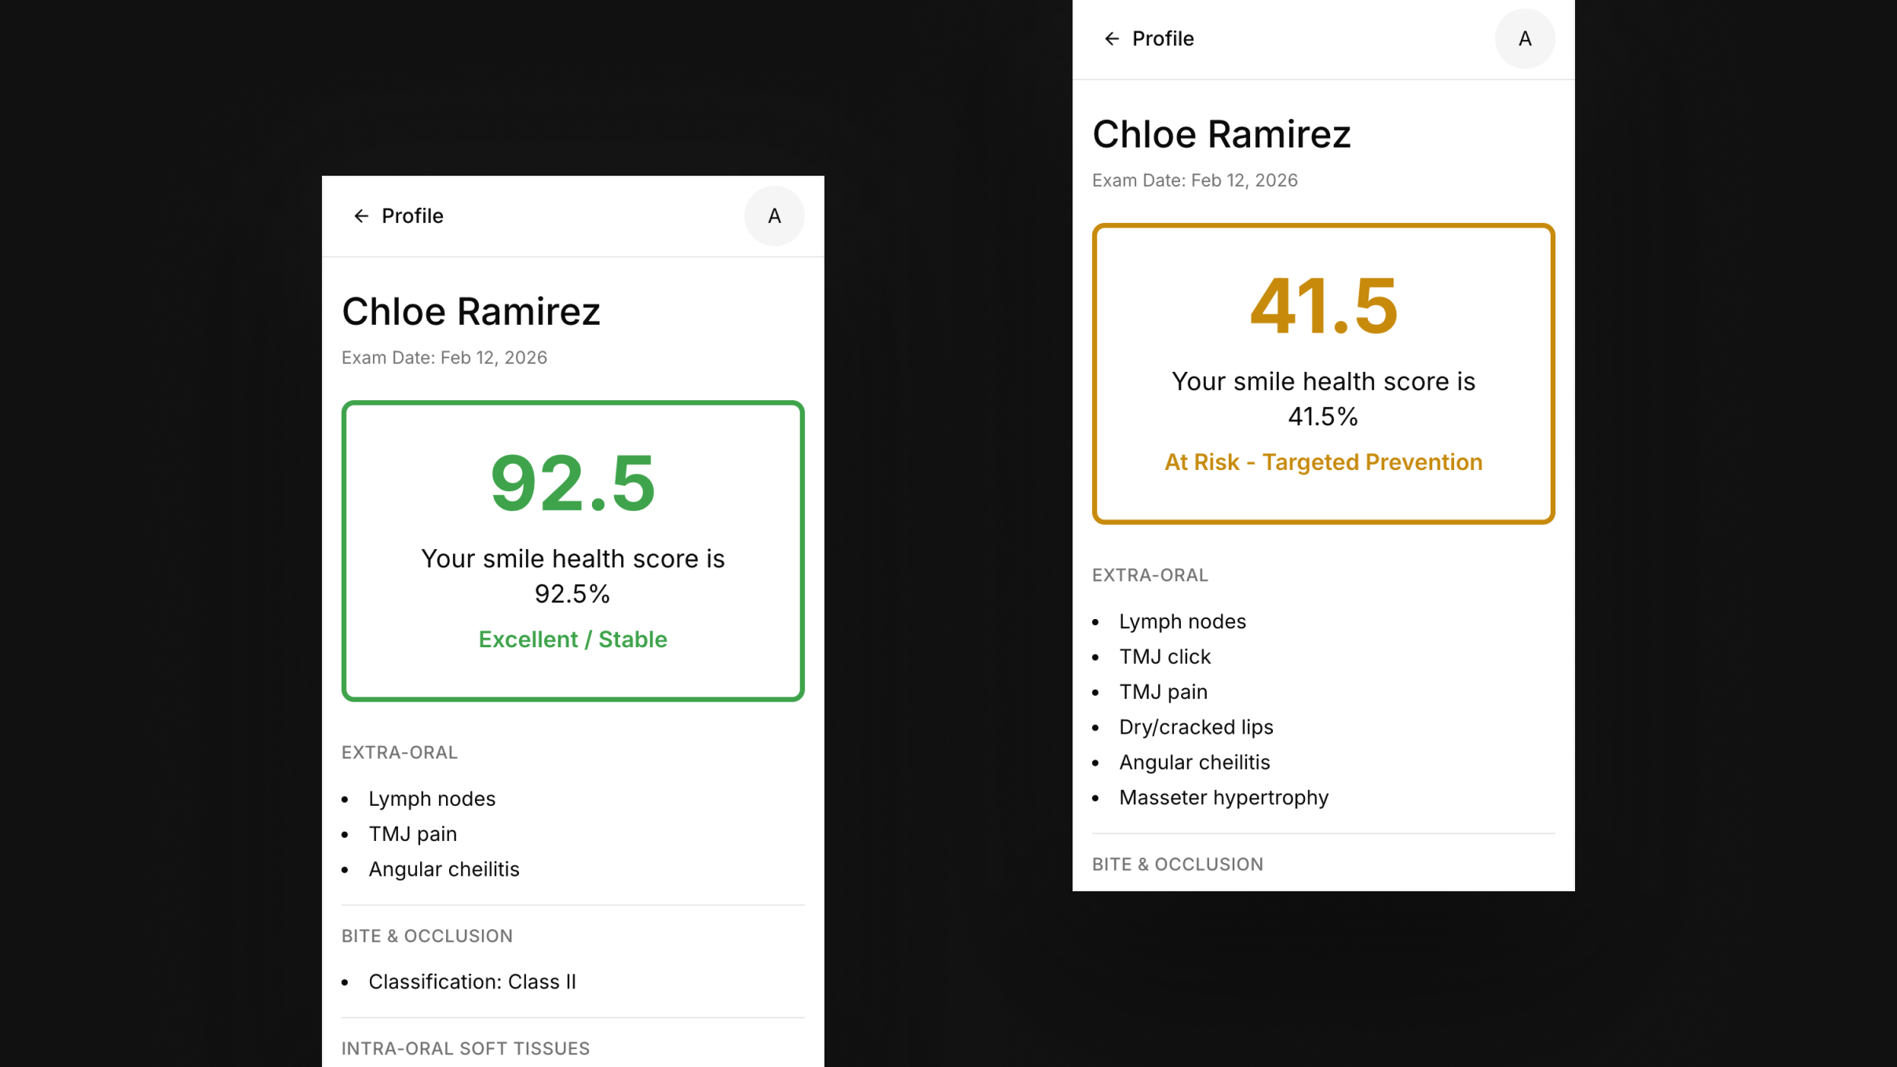Viewport: 1897px width, 1067px height.
Task: Select the Lymph nodes finding on the left profile
Action: [x=432, y=798]
